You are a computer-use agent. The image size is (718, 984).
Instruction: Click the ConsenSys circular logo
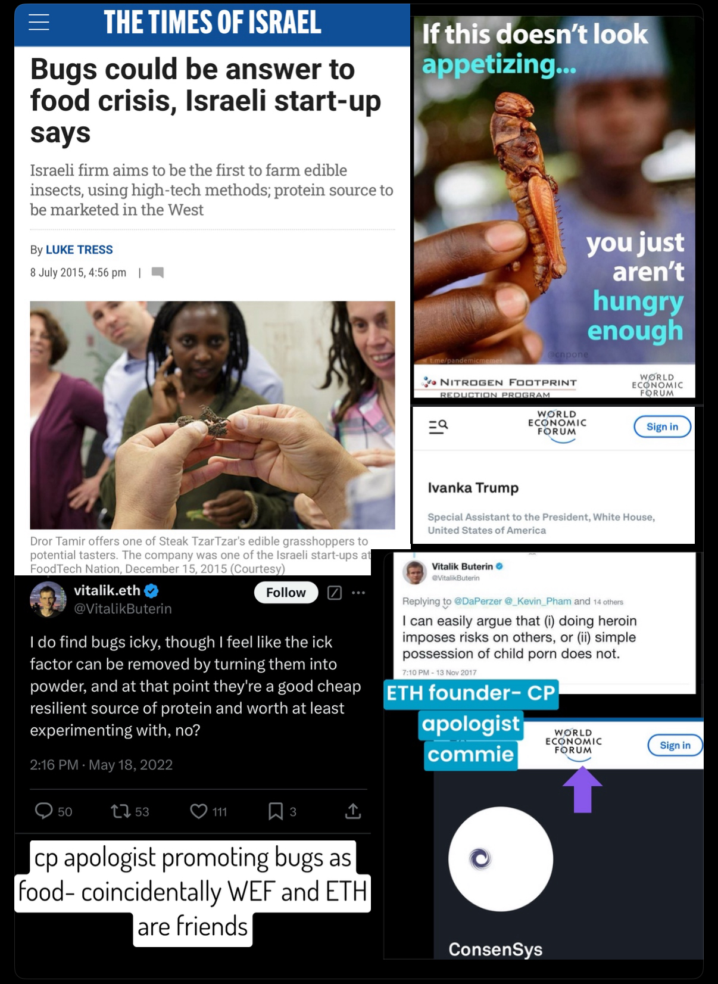pyautogui.click(x=501, y=859)
